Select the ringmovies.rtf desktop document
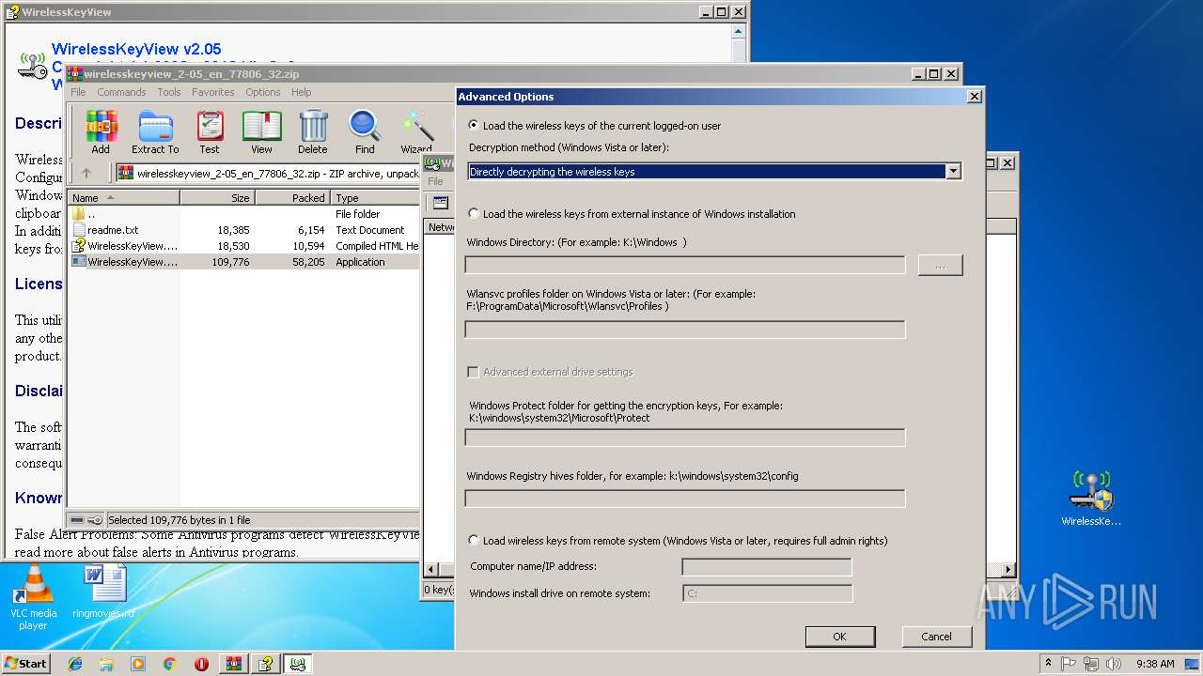The height and width of the screenshot is (676, 1203). [103, 591]
